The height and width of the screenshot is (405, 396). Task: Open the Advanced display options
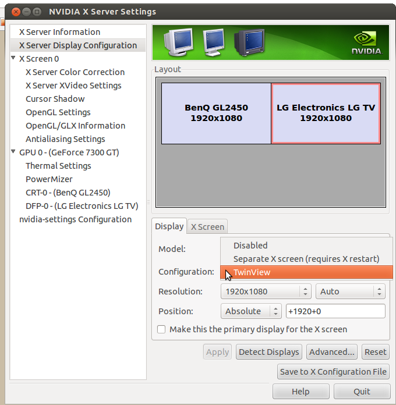(x=331, y=352)
